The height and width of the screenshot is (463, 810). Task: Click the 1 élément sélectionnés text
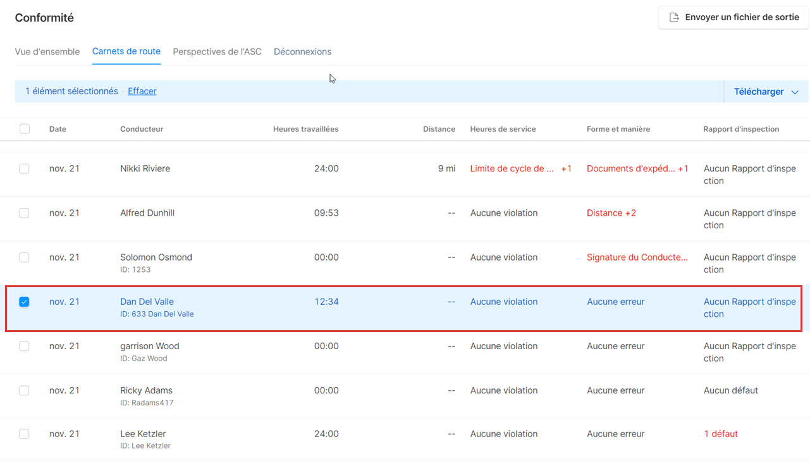coord(71,91)
